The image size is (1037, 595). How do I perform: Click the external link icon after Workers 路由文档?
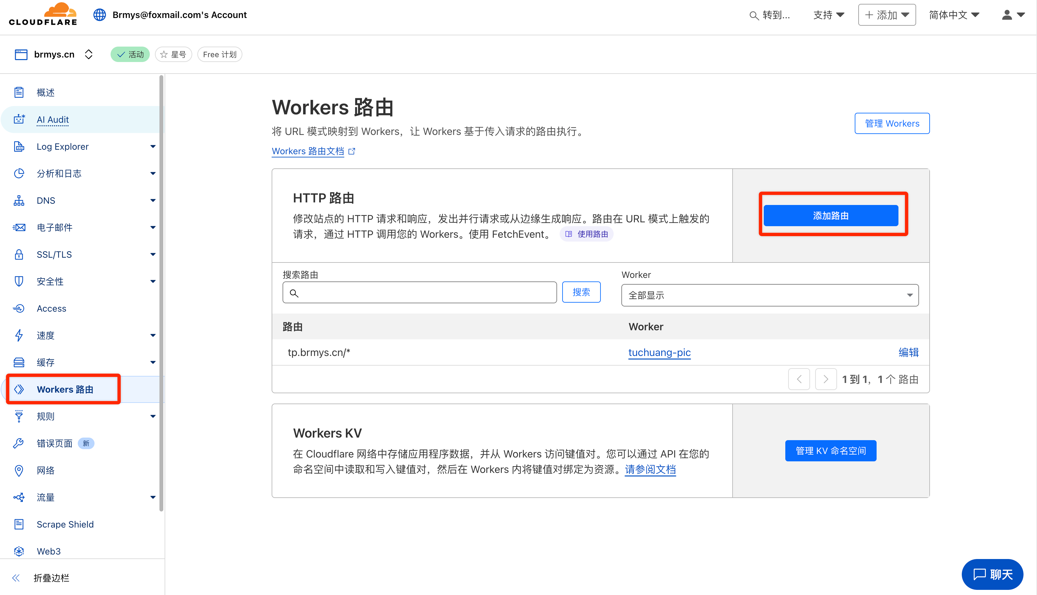click(352, 151)
